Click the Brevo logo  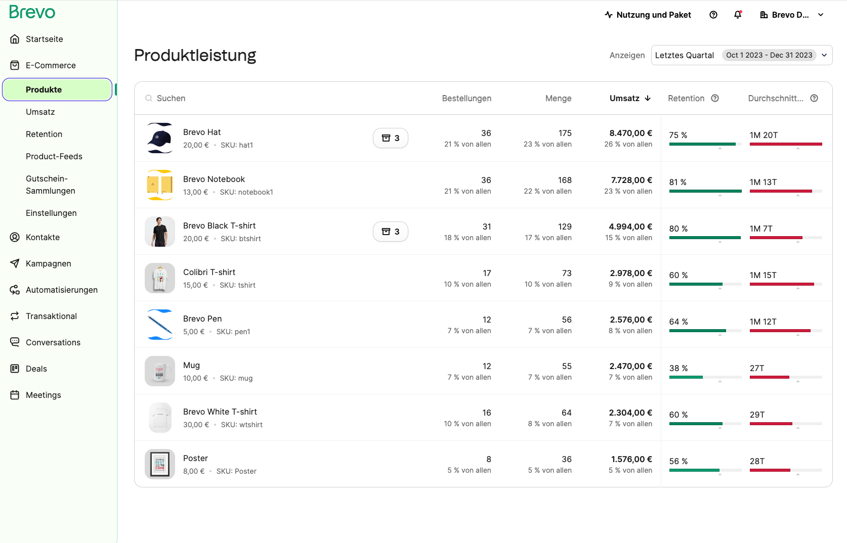pos(32,12)
